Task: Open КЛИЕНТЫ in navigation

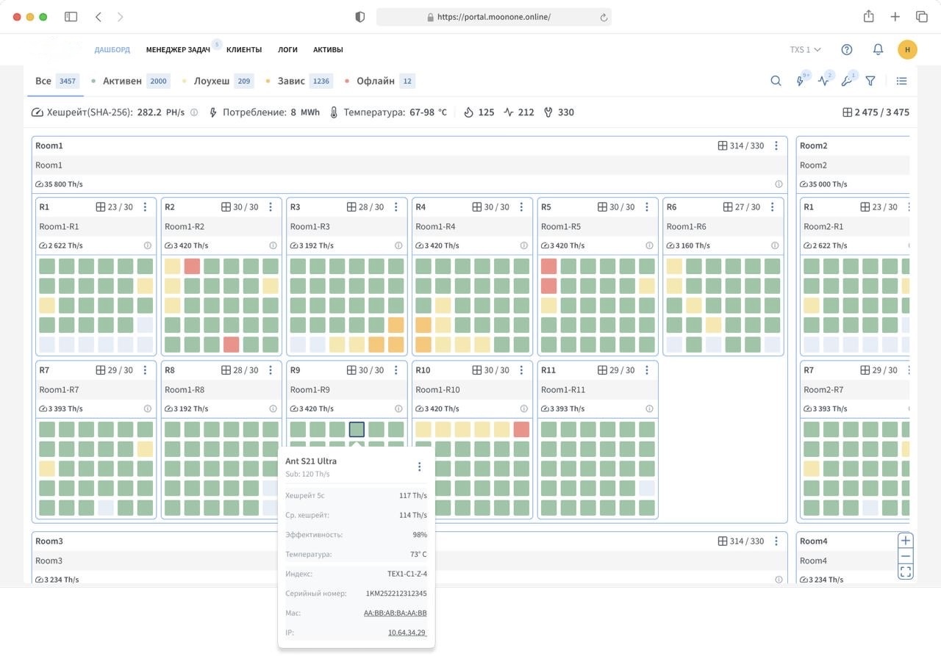Action: pyautogui.click(x=244, y=50)
